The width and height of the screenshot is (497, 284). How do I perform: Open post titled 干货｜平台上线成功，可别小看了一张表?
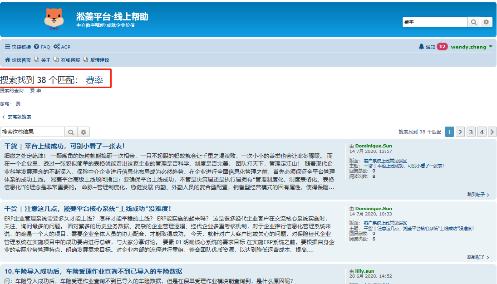64,146
